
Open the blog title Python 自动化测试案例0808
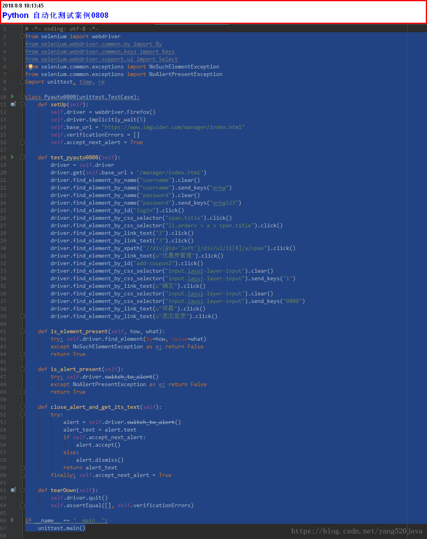pos(55,15)
